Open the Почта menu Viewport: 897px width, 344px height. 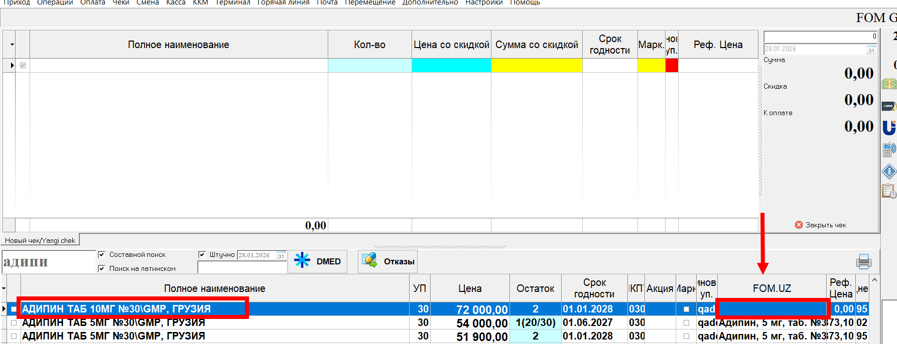coord(327,3)
